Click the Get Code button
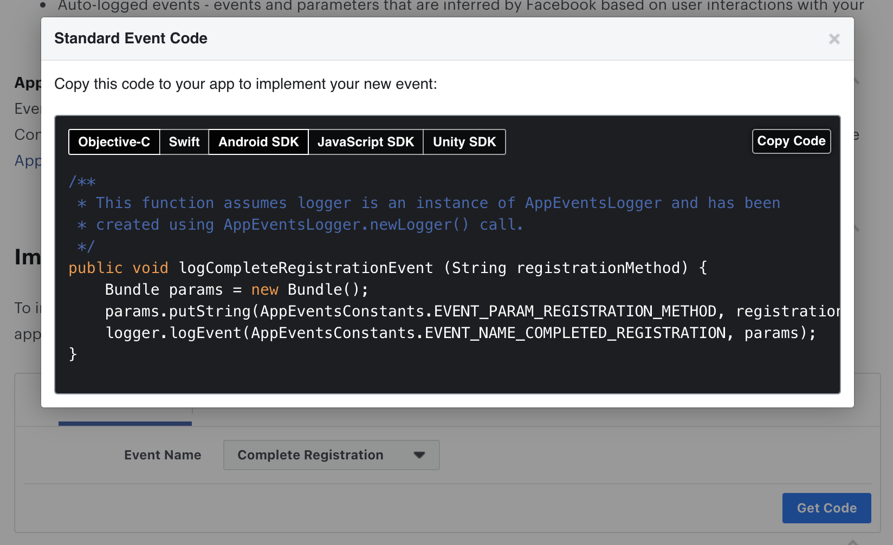The width and height of the screenshot is (893, 545). [826, 508]
